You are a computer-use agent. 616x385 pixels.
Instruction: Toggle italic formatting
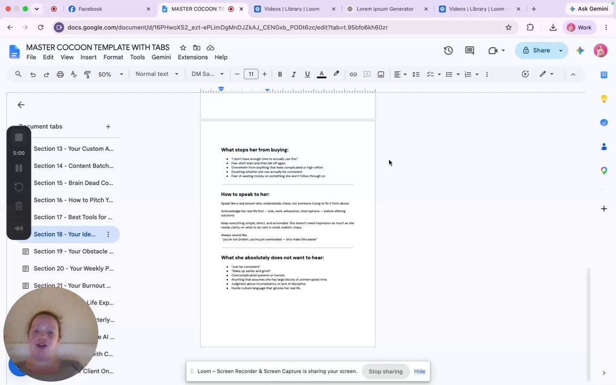(x=294, y=74)
